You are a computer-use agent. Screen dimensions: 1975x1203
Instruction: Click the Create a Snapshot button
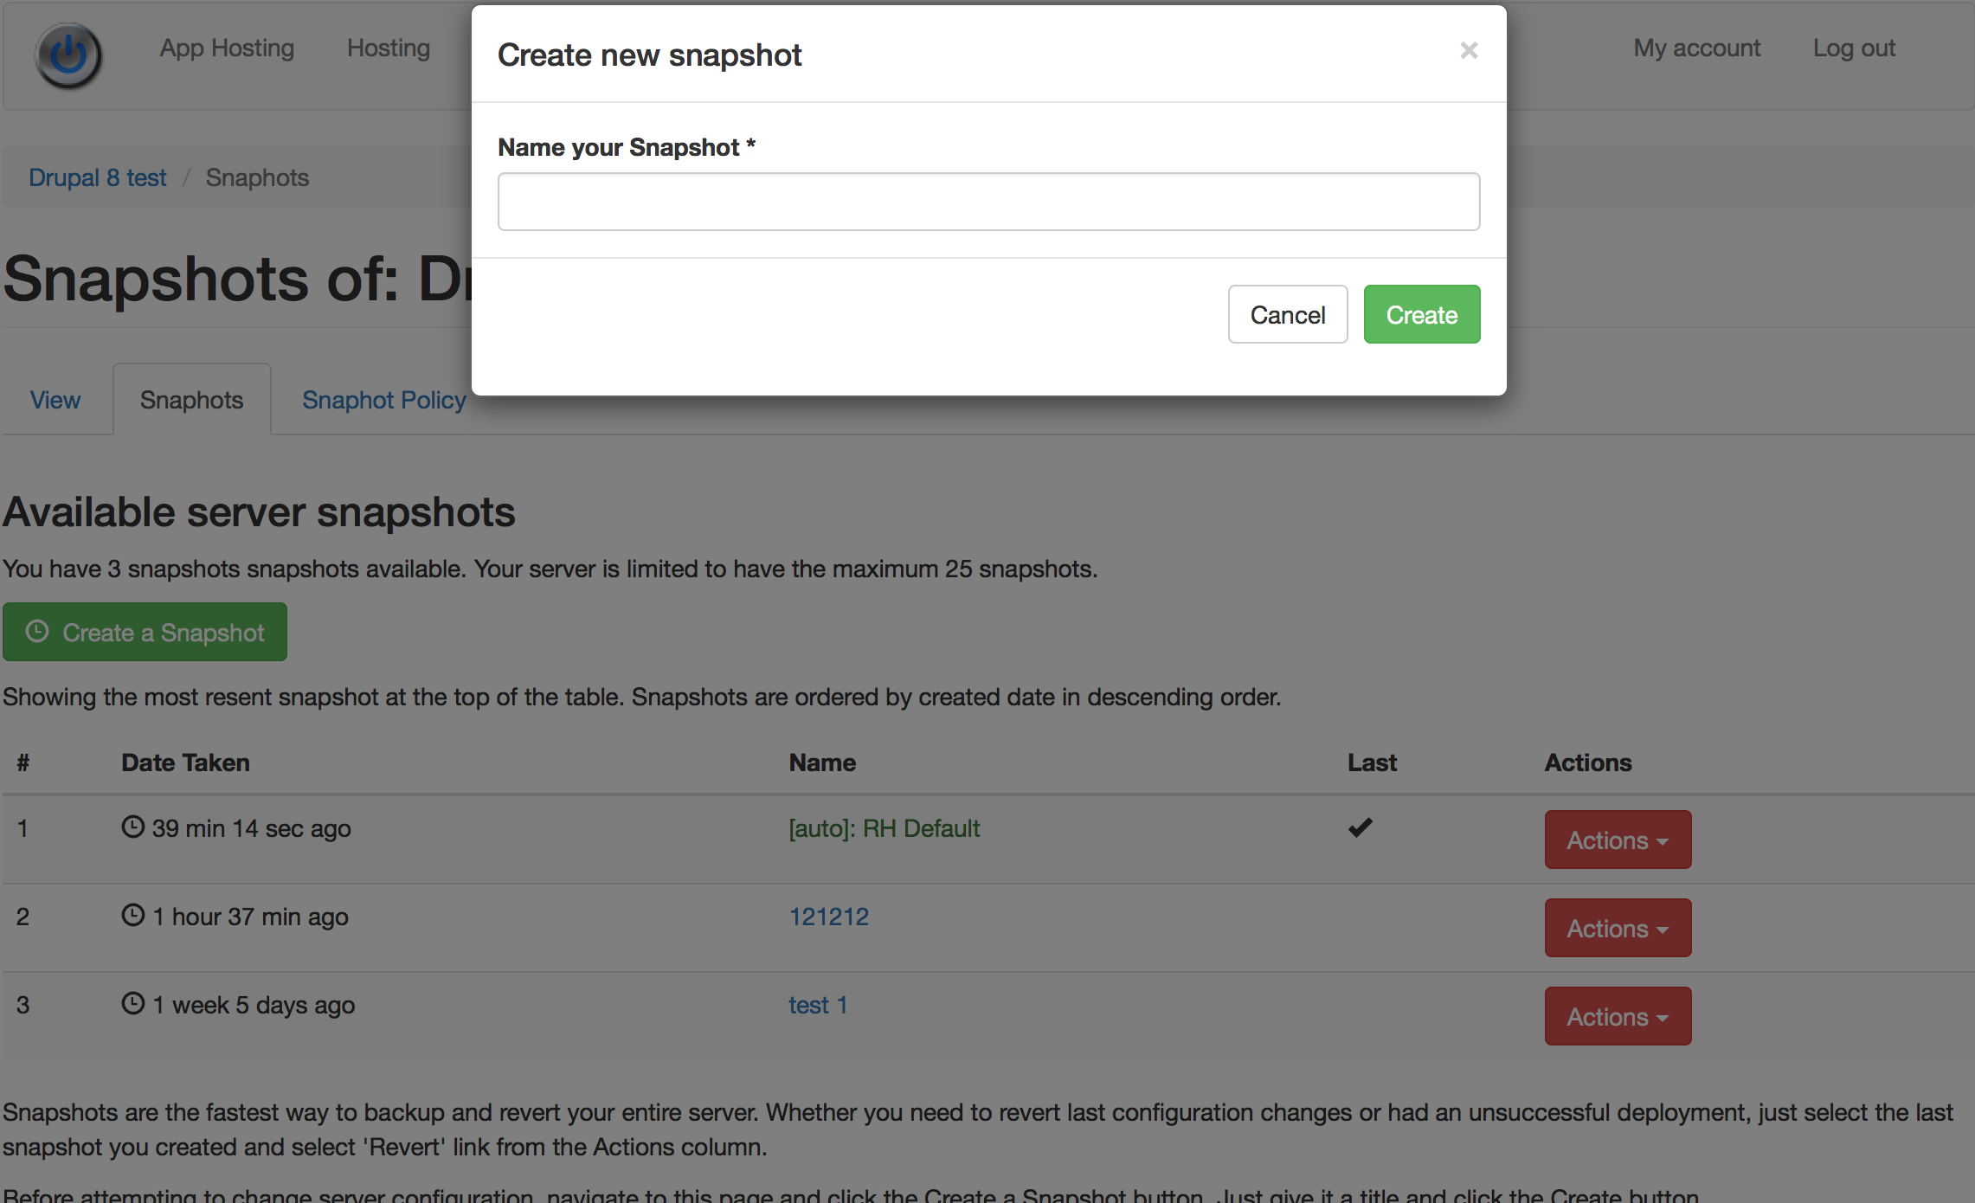point(145,633)
